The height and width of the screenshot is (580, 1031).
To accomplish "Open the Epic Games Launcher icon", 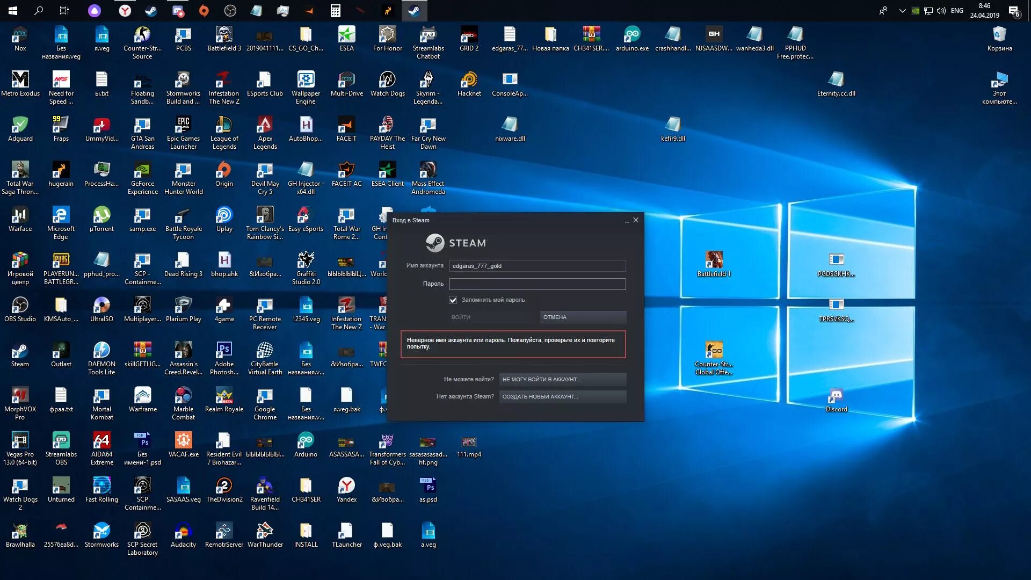I will click(183, 133).
